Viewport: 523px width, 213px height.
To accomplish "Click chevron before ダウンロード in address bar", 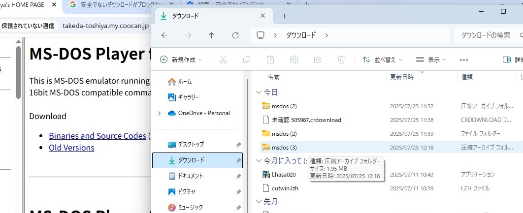I will (x=275, y=35).
